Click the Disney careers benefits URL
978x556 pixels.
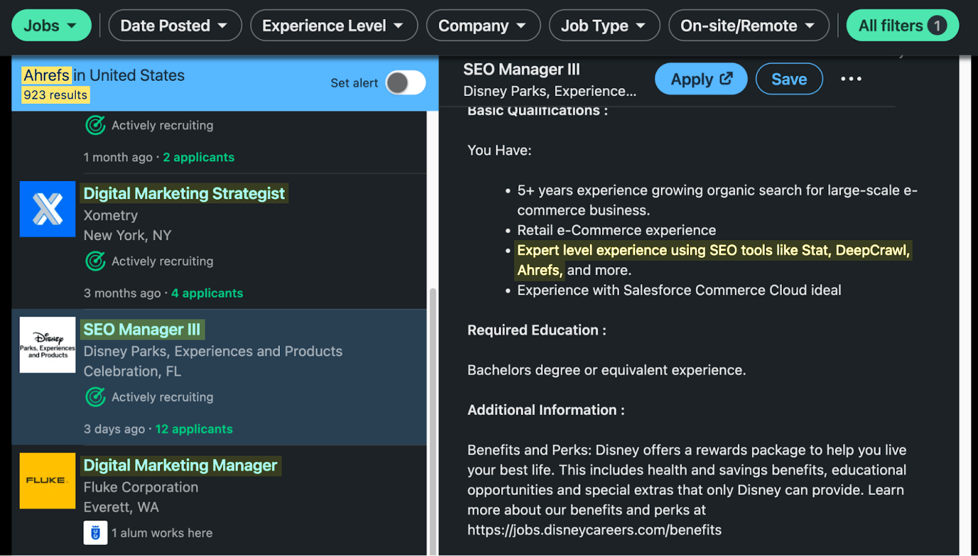tap(594, 530)
